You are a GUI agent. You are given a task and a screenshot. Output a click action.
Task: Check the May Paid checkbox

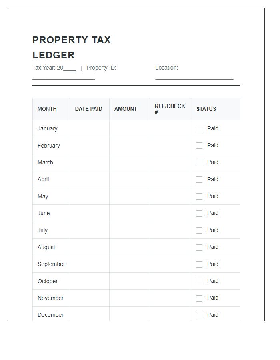199,196
